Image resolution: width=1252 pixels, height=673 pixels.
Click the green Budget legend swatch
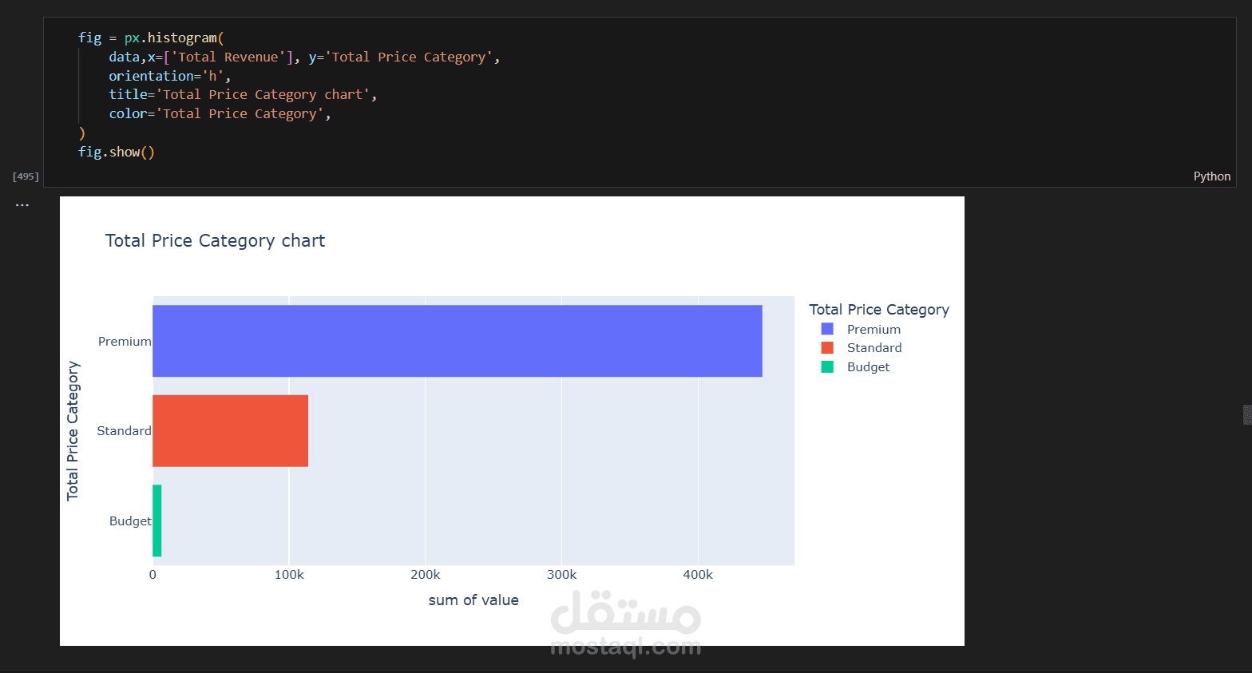(827, 367)
